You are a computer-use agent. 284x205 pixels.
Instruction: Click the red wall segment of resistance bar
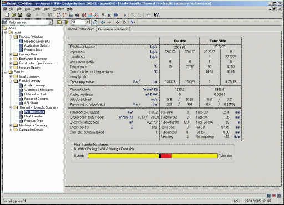[166, 156]
